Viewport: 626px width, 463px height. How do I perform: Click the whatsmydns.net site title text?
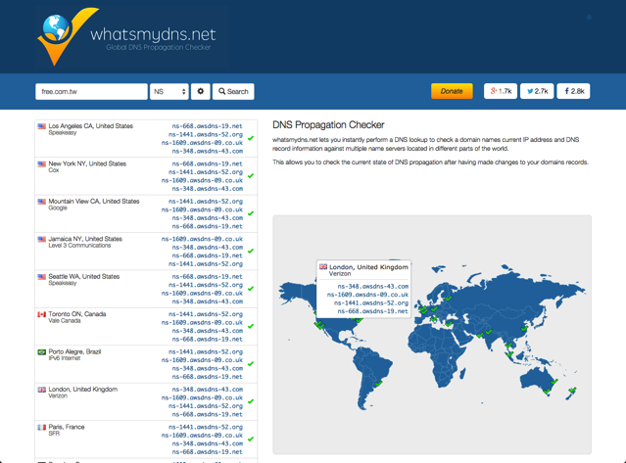(x=153, y=34)
